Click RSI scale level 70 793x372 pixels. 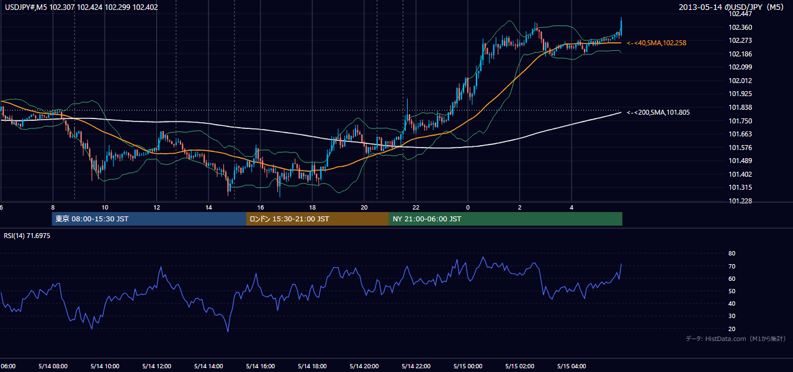tap(732, 266)
